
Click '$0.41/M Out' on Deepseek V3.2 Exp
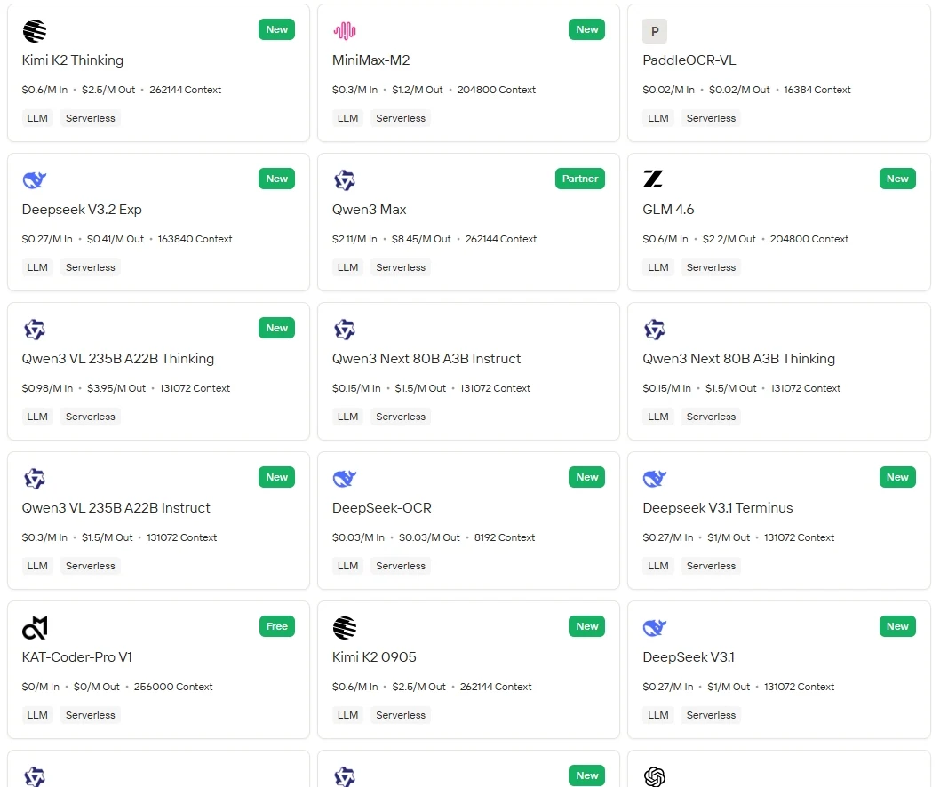(x=116, y=239)
